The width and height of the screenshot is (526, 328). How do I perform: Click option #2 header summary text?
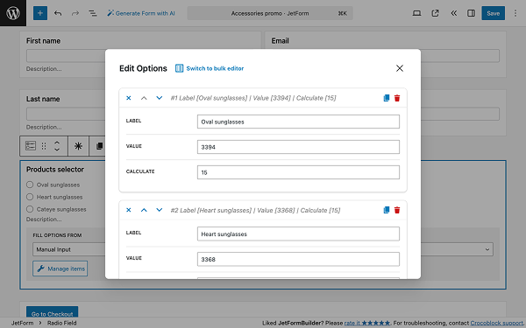[x=255, y=210]
